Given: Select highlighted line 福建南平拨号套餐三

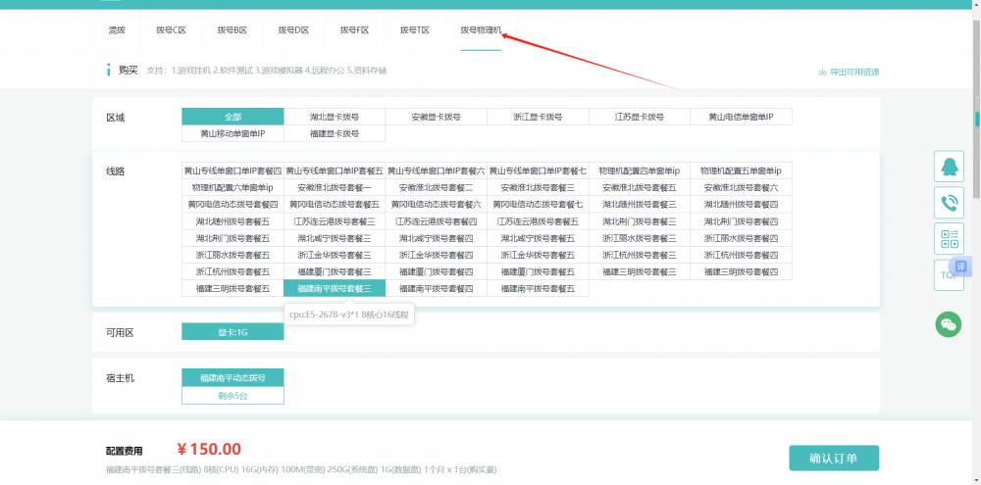Looking at the screenshot, I should coord(335,289).
